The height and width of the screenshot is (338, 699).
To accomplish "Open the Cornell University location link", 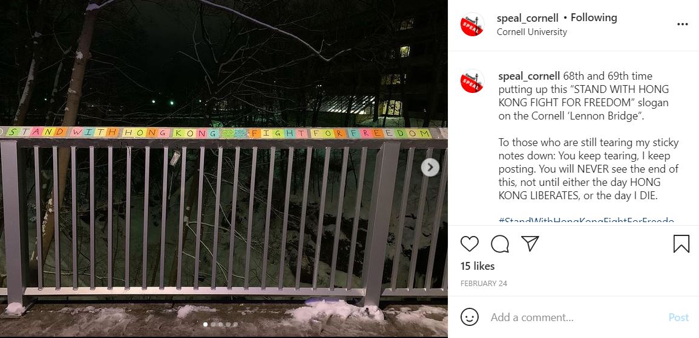I will [x=532, y=32].
